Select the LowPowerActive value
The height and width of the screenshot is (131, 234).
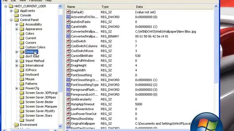(82, 109)
